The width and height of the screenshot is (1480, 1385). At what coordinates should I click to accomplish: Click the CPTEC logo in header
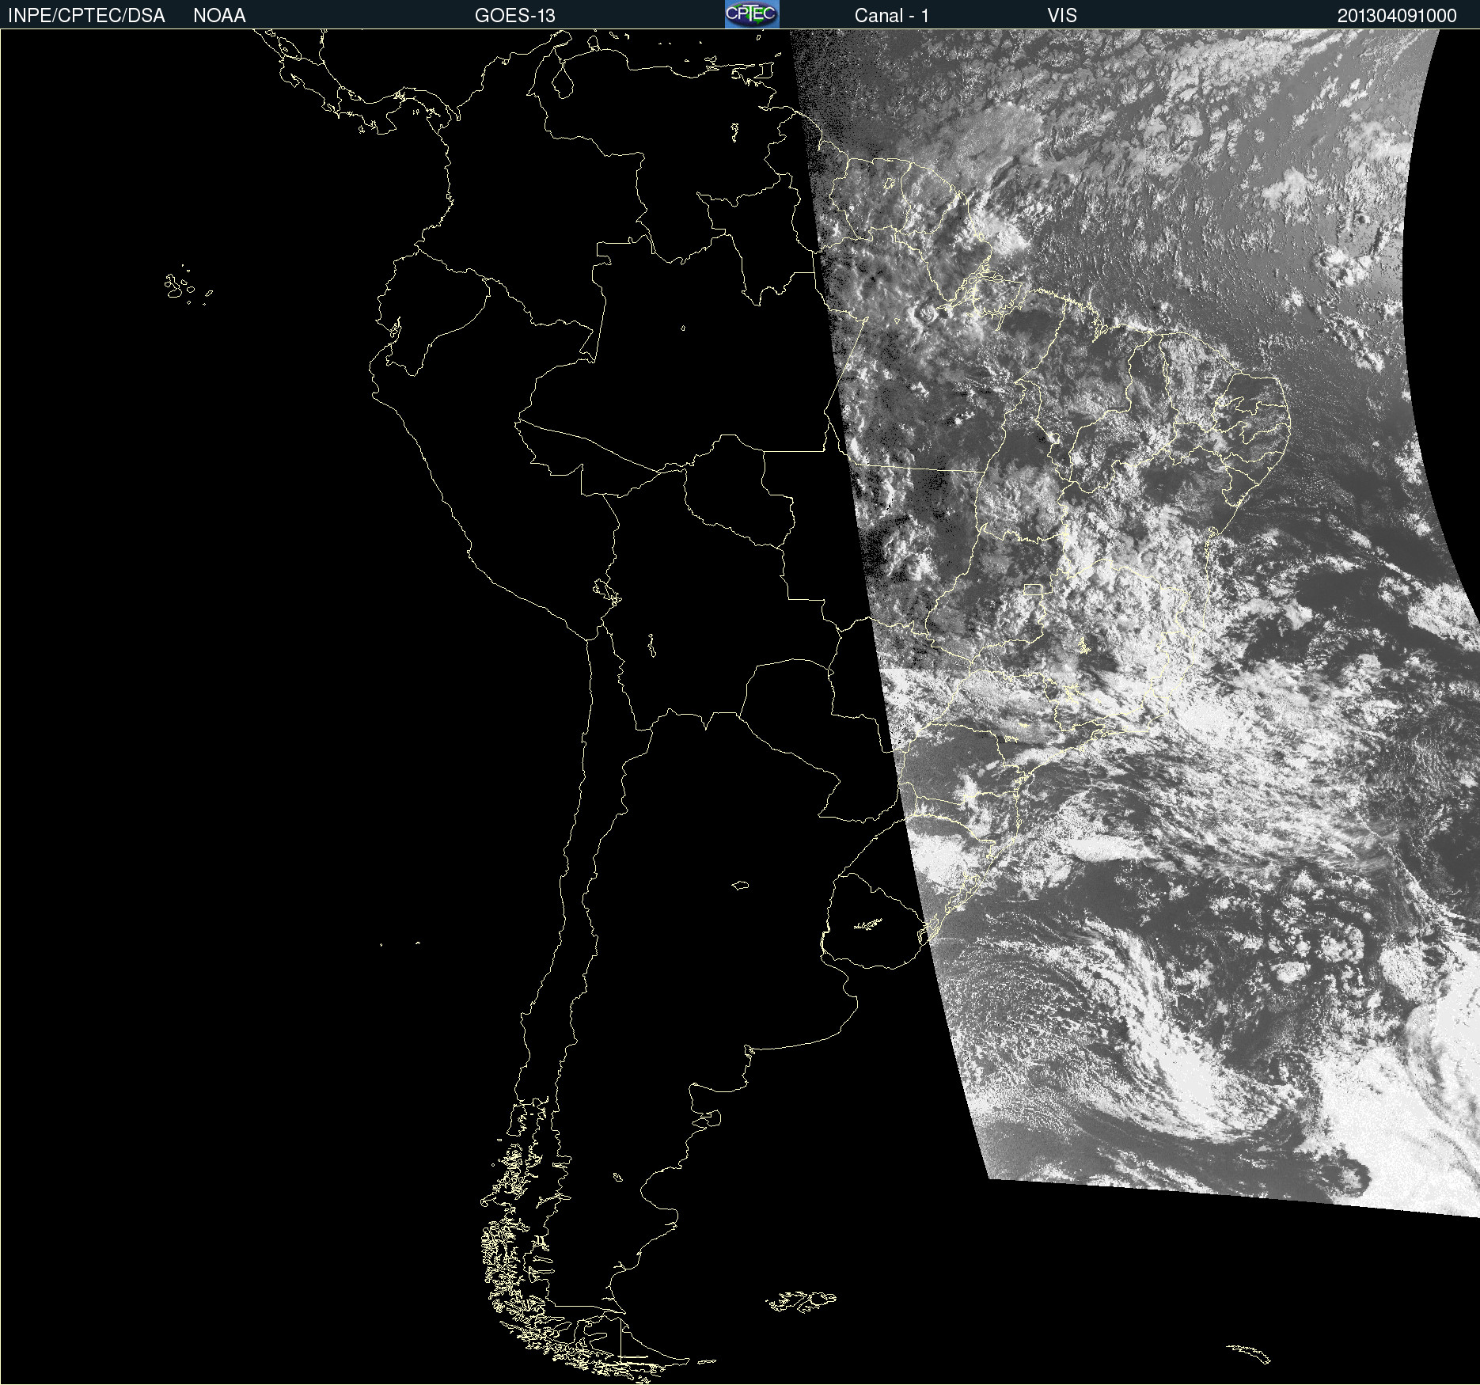click(751, 14)
